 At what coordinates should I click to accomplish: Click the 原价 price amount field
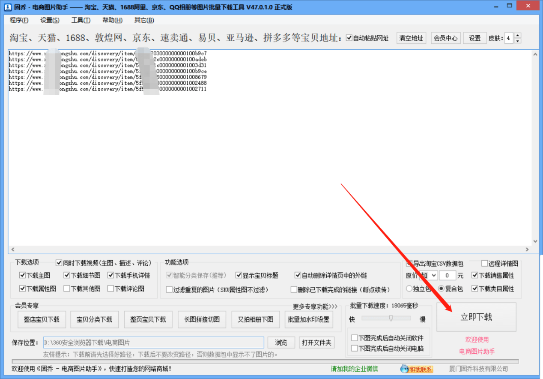(448, 275)
